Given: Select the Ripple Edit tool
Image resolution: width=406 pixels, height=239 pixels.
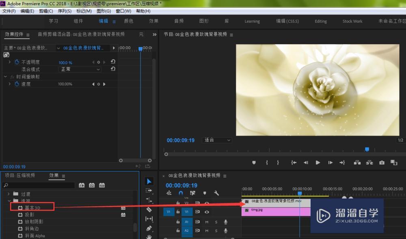Looking at the screenshot, I should [x=149, y=200].
